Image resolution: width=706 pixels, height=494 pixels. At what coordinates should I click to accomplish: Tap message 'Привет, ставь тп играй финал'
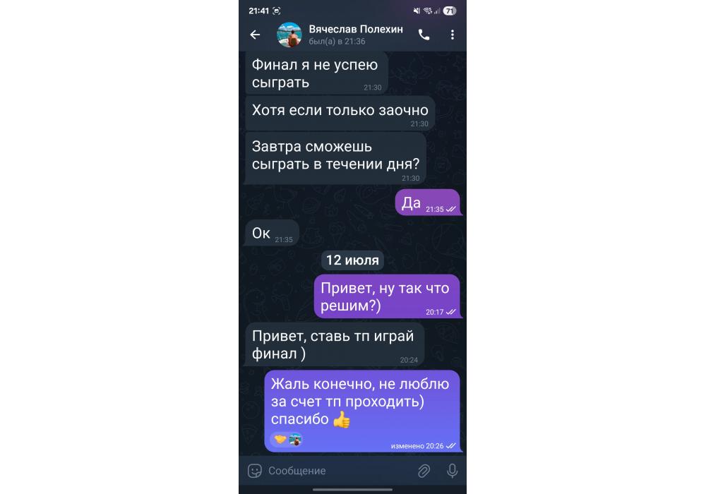click(x=334, y=344)
